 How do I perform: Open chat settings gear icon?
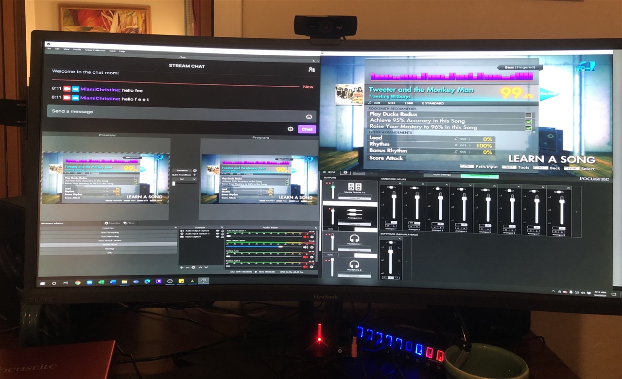coord(291,129)
